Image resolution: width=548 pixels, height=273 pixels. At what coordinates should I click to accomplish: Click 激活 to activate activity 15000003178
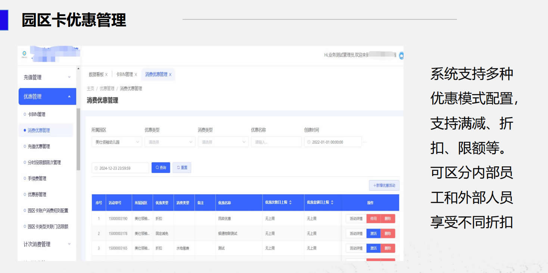click(x=373, y=233)
